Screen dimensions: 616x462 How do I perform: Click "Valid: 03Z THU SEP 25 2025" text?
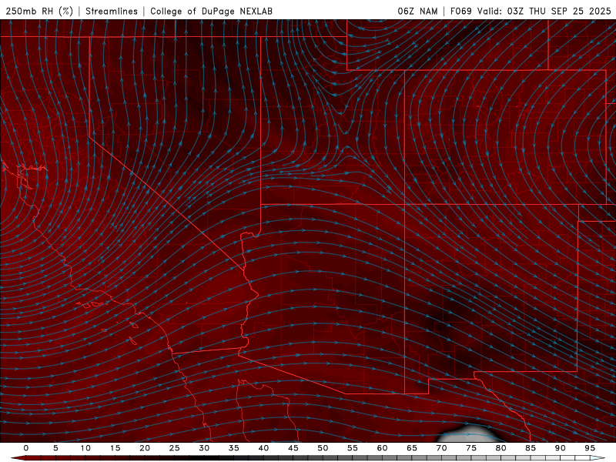coord(544,11)
